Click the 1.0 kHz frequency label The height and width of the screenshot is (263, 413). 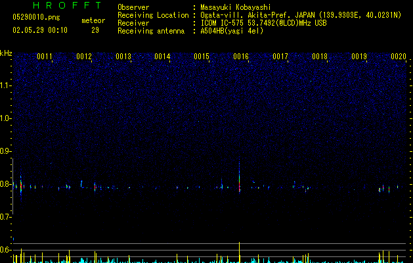point(5,118)
